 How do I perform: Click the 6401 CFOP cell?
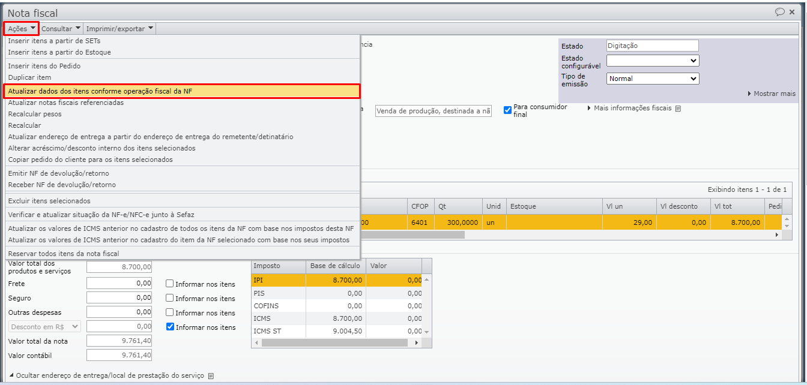[x=420, y=222]
